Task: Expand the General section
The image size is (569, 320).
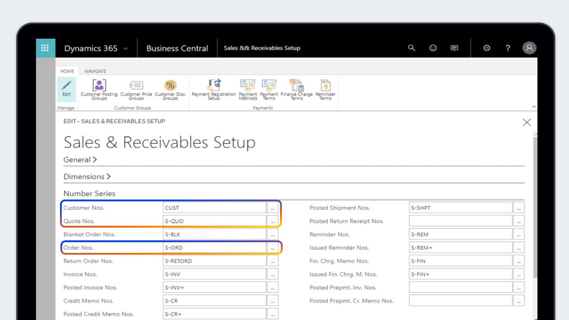Action: pos(80,160)
